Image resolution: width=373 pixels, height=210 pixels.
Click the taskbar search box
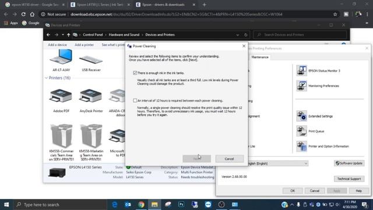60,205
